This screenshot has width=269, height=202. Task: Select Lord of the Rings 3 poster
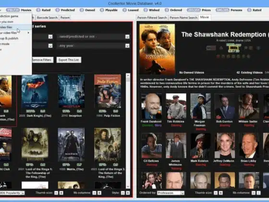tap(108, 145)
